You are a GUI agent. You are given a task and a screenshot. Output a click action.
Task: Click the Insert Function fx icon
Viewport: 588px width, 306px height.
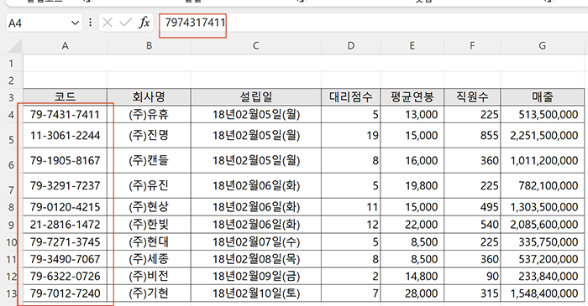(x=144, y=23)
